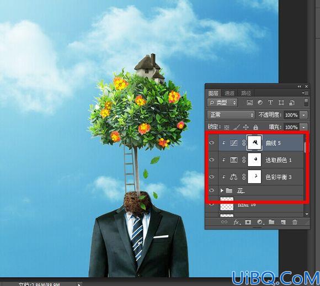
Task: Open the 正常 blend mode dropdown
Action: click(x=231, y=115)
